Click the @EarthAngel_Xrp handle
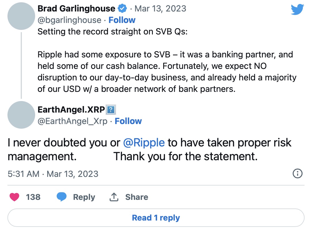 tap(73, 121)
